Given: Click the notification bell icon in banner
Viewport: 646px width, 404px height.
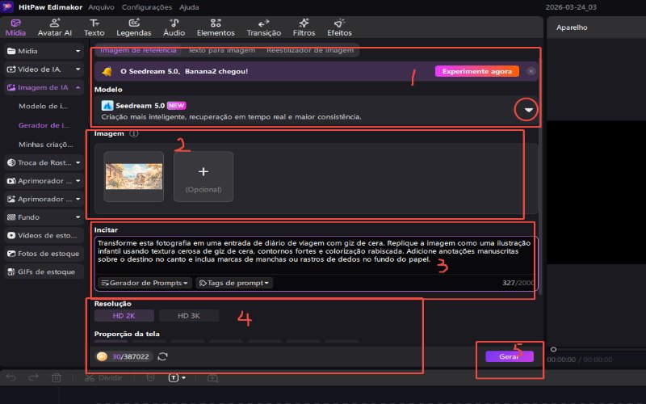Looking at the screenshot, I should [107, 71].
